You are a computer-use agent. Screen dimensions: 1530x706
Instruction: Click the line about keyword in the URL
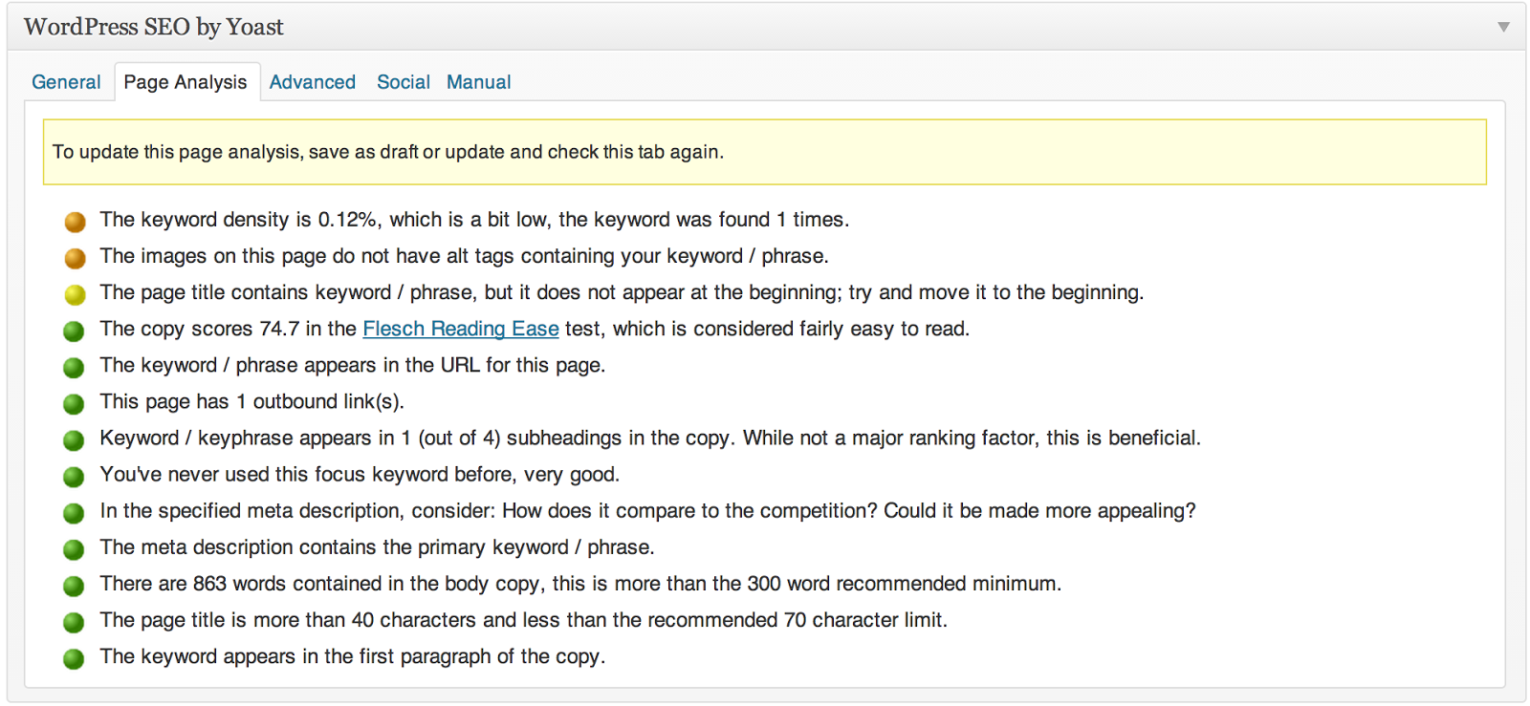tap(352, 365)
